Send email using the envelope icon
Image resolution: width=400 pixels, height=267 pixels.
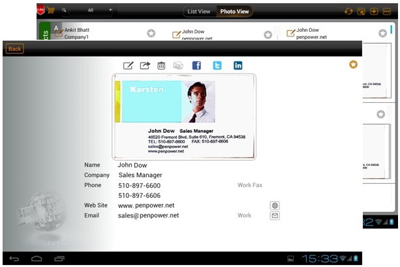coord(275,216)
